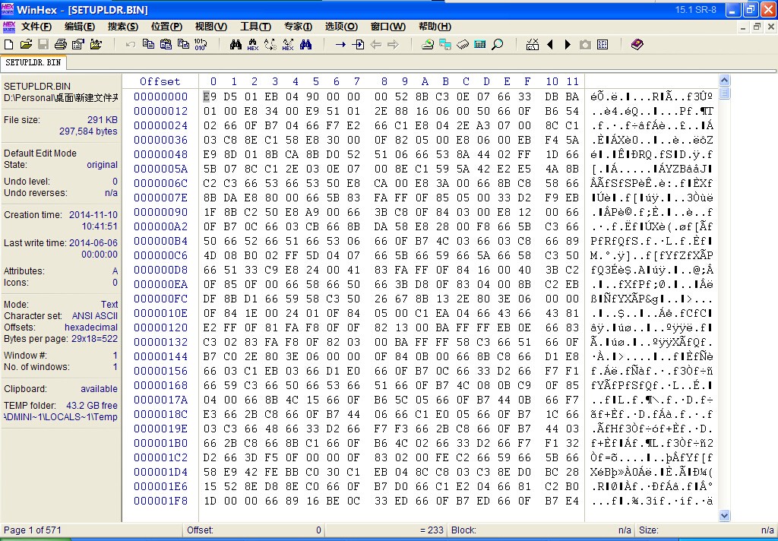Click the Offset column header
This screenshot has width=778, height=541.
tap(160, 81)
